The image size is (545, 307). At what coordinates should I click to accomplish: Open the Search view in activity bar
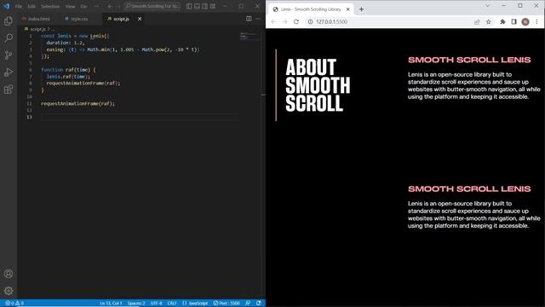9,38
